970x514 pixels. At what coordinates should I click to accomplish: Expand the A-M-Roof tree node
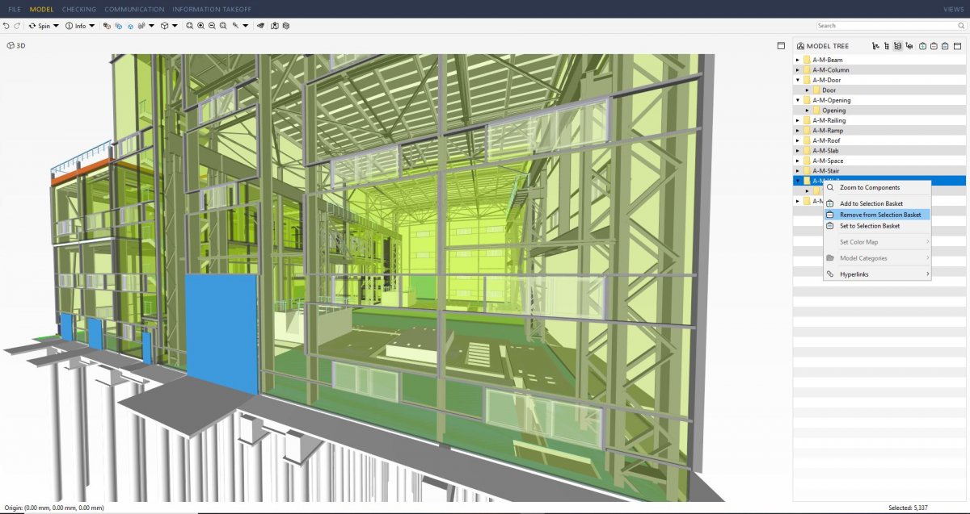click(x=798, y=140)
